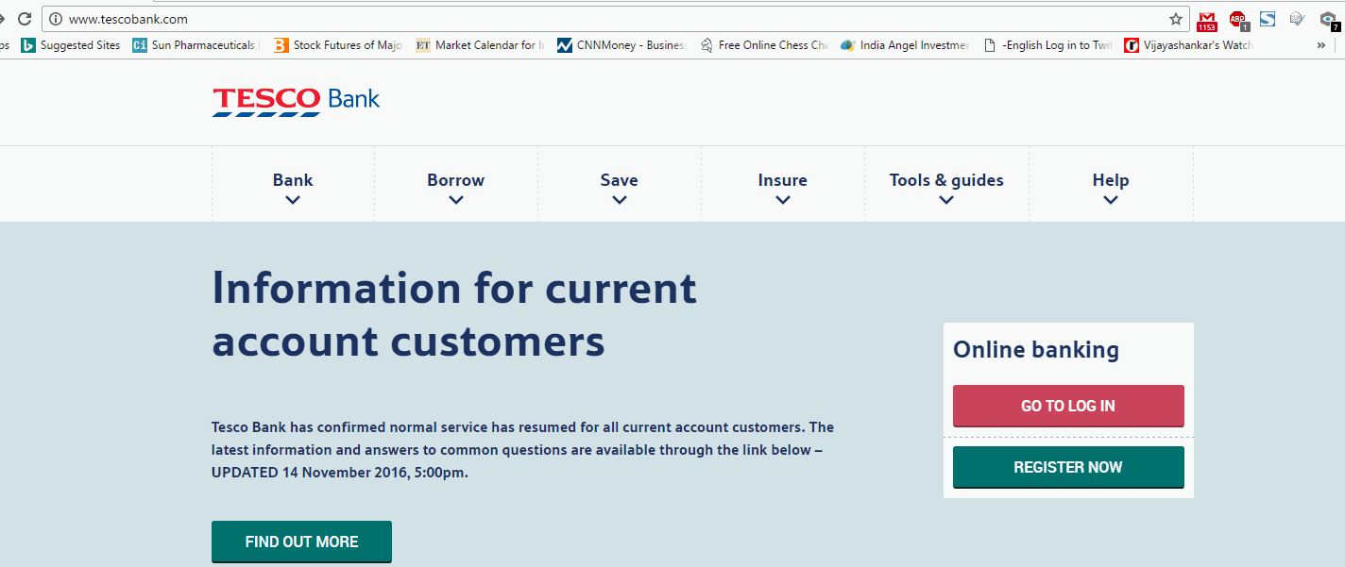View site information icon in address bar

pos(56,19)
